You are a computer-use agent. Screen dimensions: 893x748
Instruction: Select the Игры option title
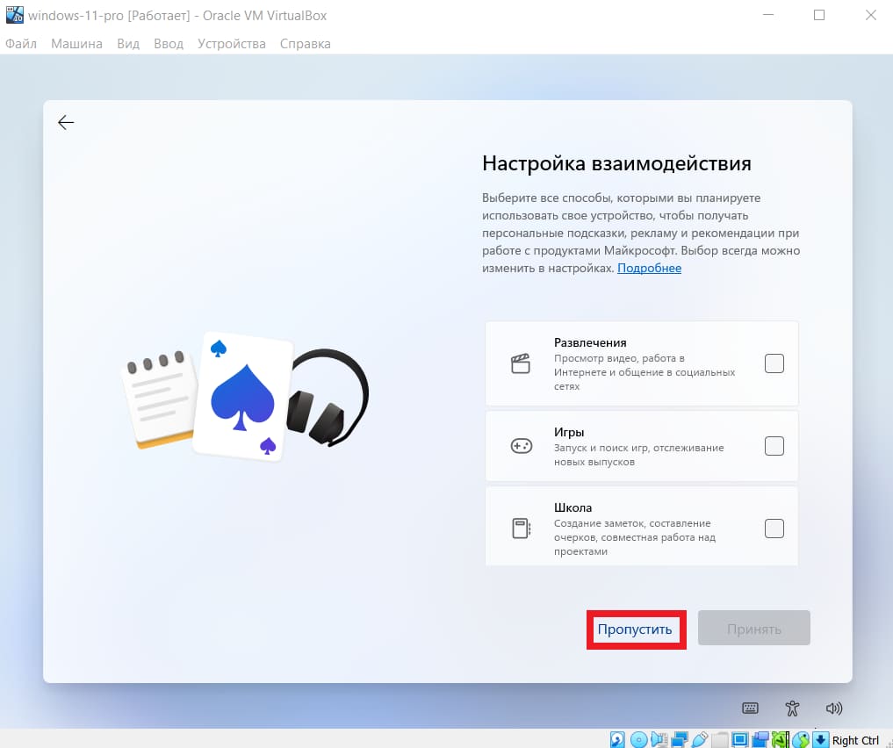click(x=569, y=432)
